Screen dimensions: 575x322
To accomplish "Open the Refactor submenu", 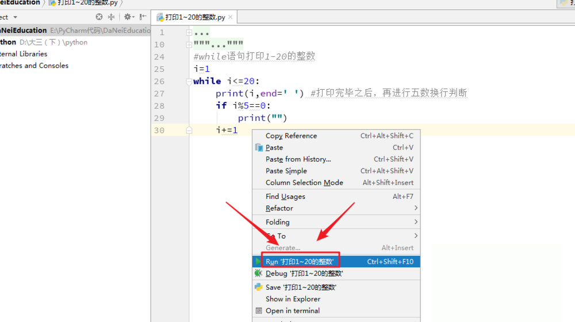I will tap(336, 208).
